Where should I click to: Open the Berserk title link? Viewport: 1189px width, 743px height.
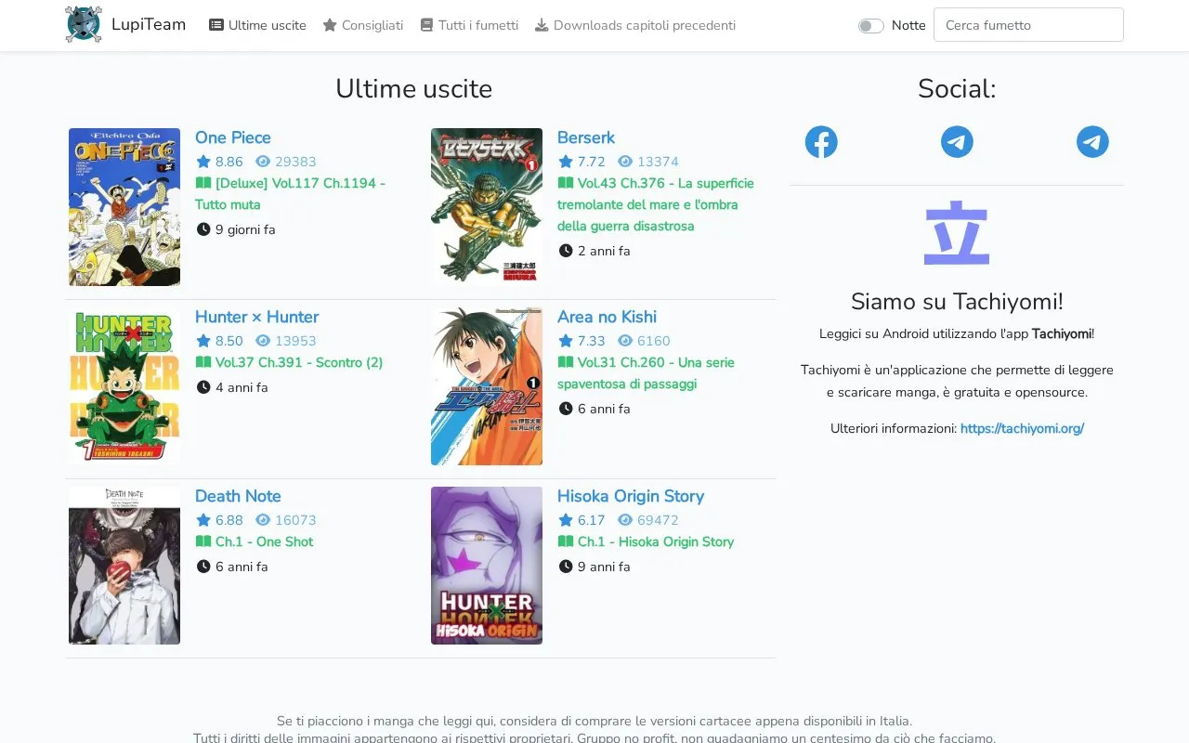pyautogui.click(x=586, y=137)
